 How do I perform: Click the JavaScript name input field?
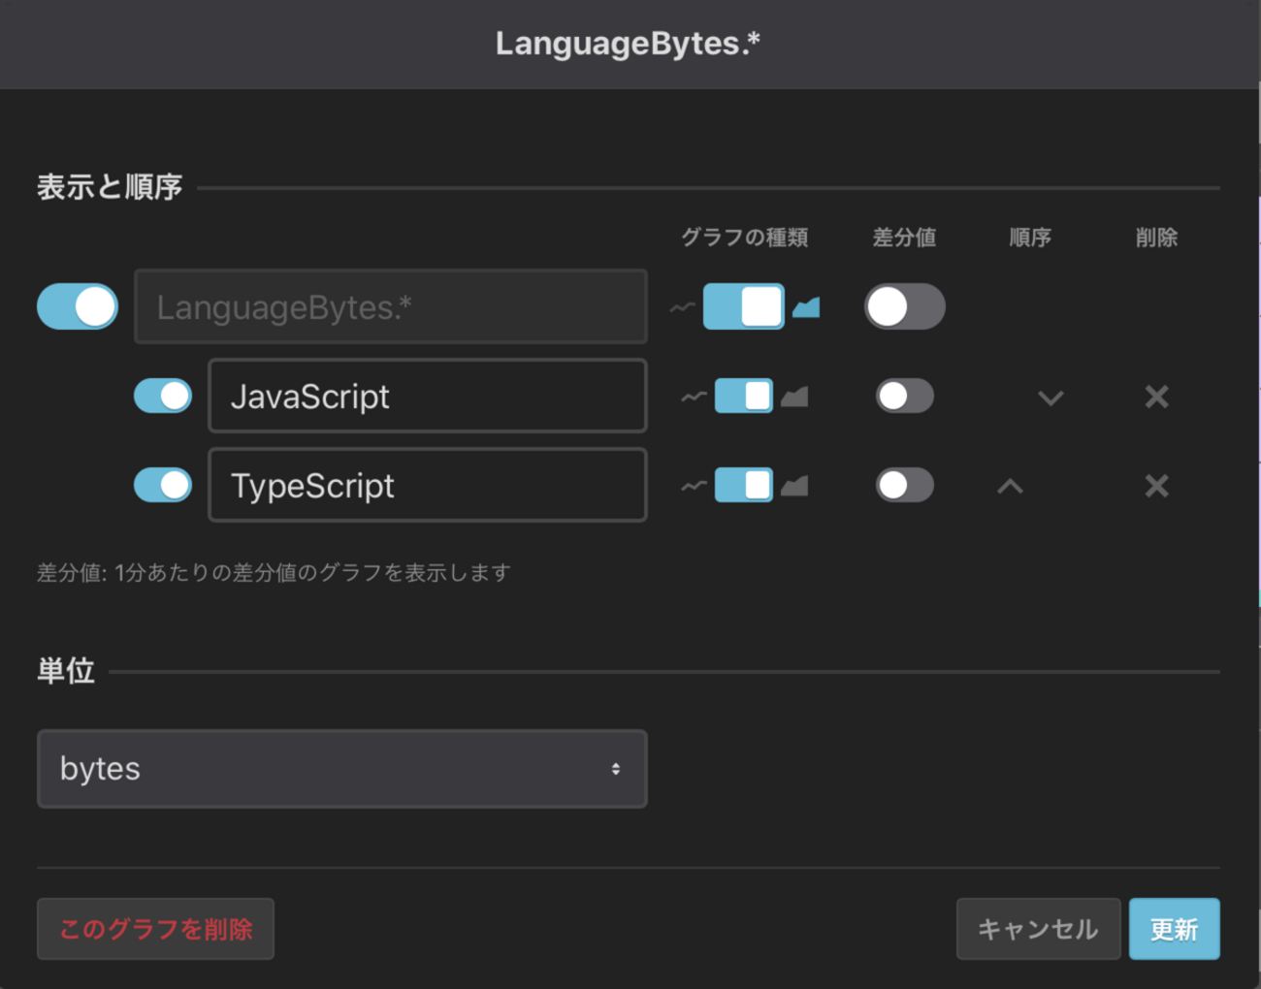427,397
